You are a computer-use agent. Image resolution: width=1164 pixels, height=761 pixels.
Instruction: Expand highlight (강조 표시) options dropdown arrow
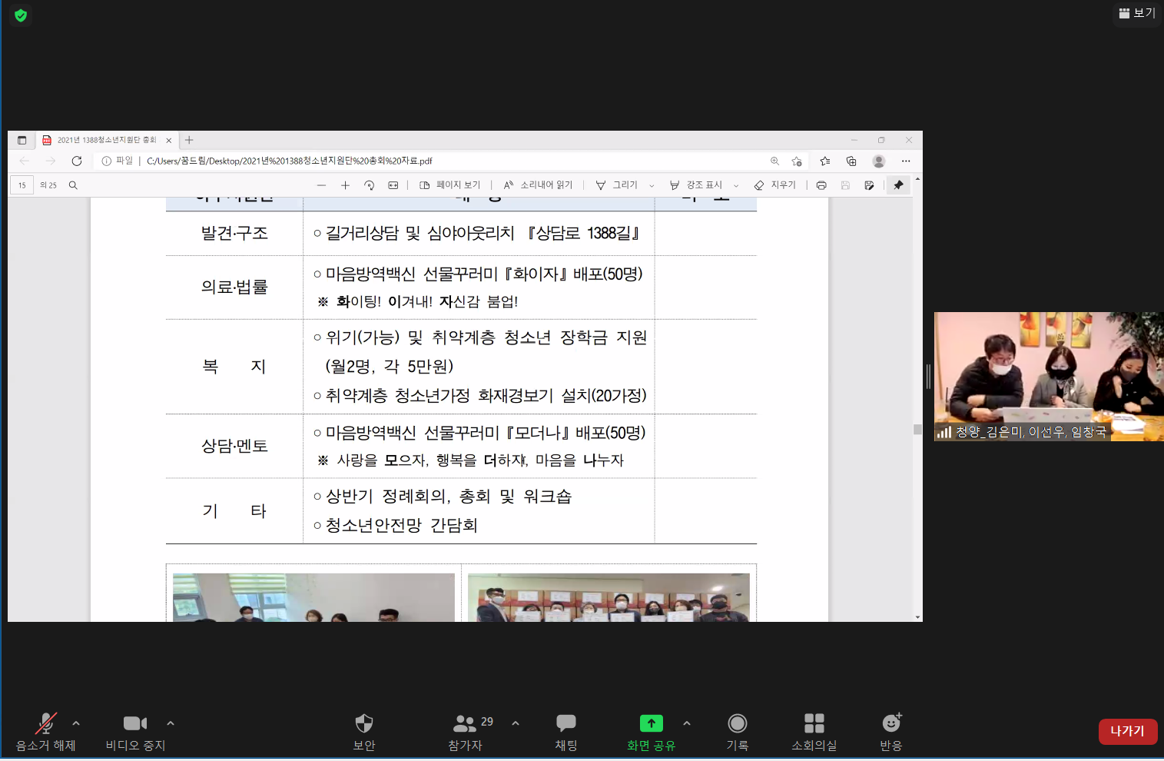point(736,186)
